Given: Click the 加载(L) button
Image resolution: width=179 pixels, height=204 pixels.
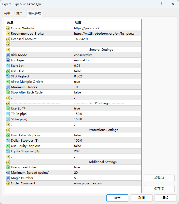Looking at the screenshot, I should [x=159, y=178].
